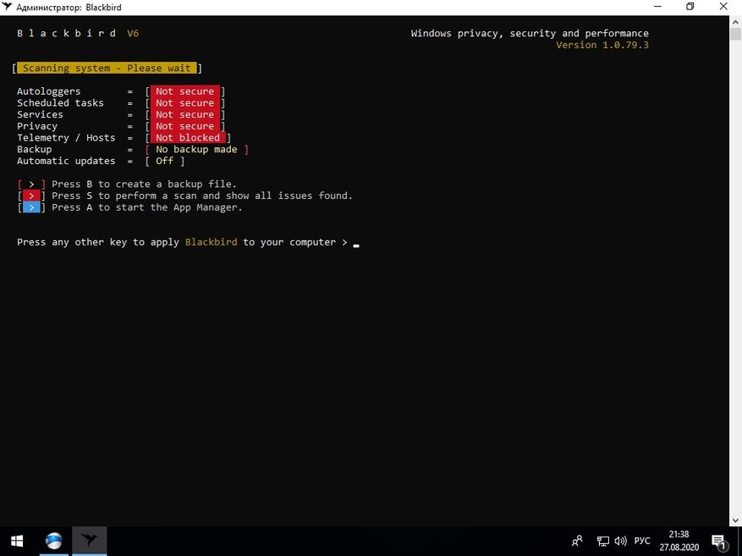Open the People icon in system tray
The width and height of the screenshot is (742, 556).
click(x=577, y=541)
